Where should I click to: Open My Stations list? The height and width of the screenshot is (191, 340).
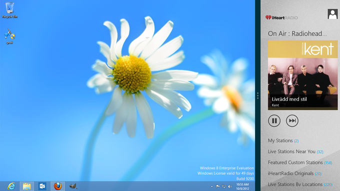point(283,140)
